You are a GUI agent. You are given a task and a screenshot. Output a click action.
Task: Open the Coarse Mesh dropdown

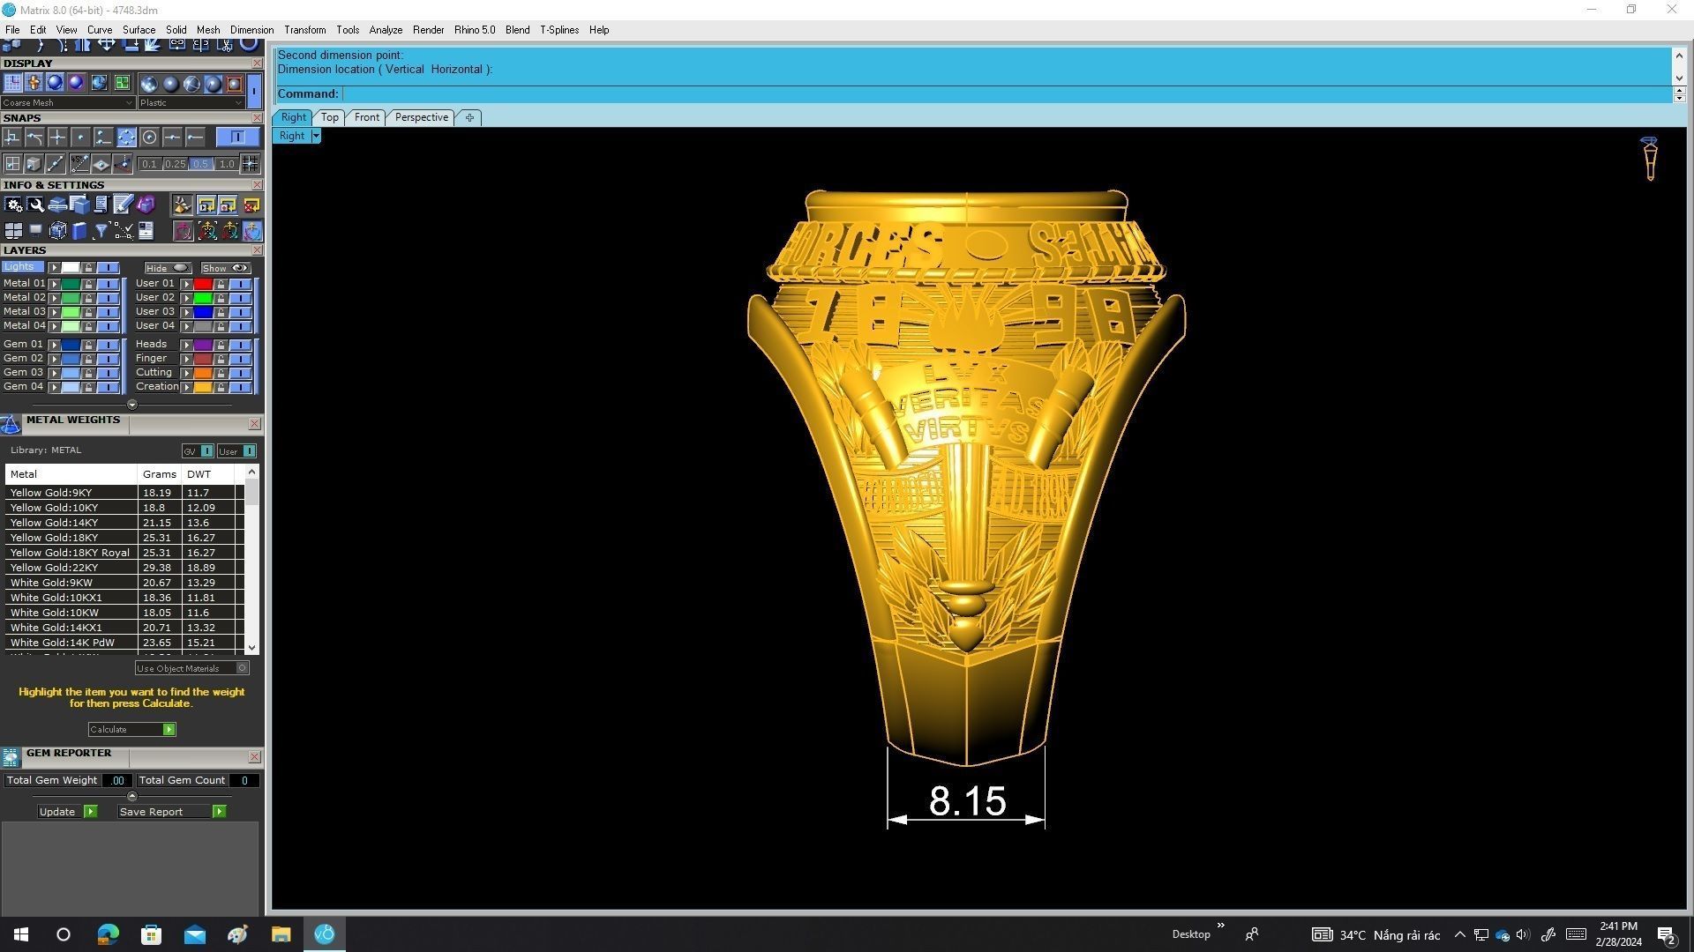[68, 103]
